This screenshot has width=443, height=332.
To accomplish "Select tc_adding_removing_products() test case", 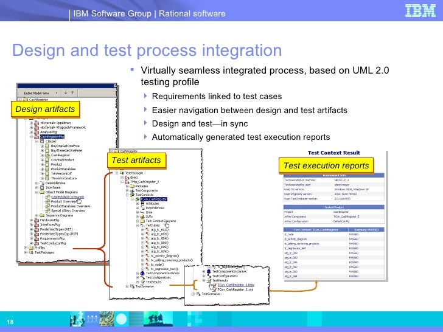I will pos(172,260).
